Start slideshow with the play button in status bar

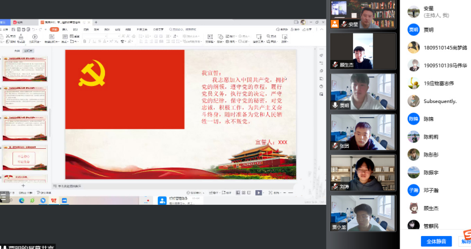pyautogui.click(x=259, y=192)
